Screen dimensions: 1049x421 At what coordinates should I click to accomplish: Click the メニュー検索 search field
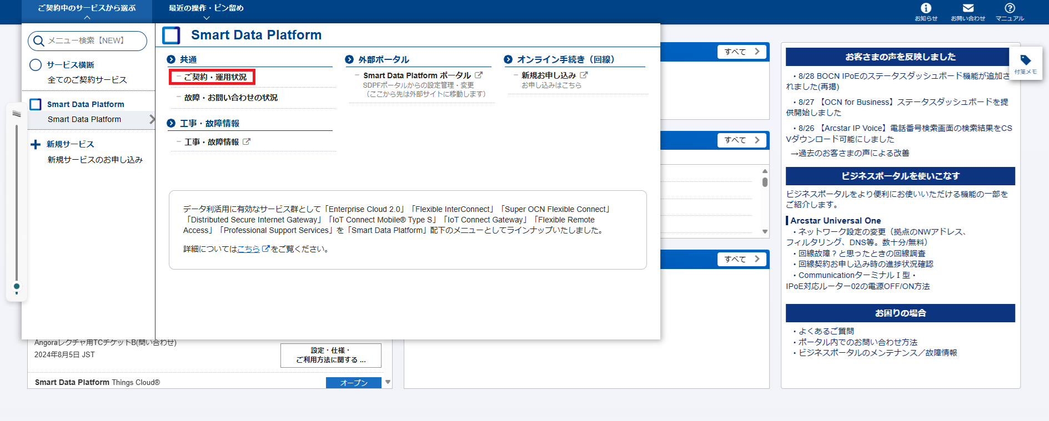tap(88, 40)
